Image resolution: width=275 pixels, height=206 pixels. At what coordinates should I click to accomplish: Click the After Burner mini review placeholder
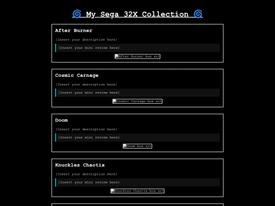(x=137, y=48)
